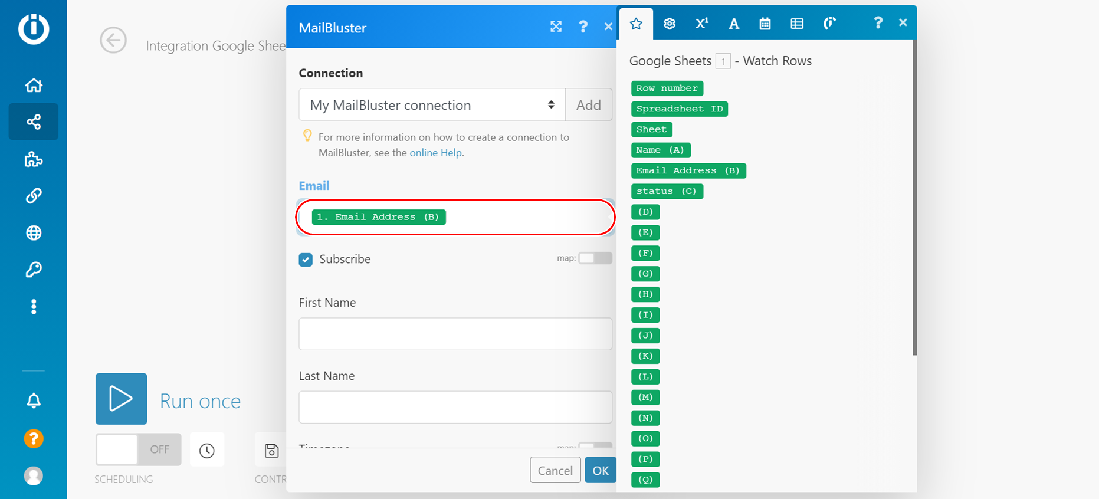Save scenario with the disk icon
Image resolution: width=1099 pixels, height=499 pixels.
click(x=271, y=451)
